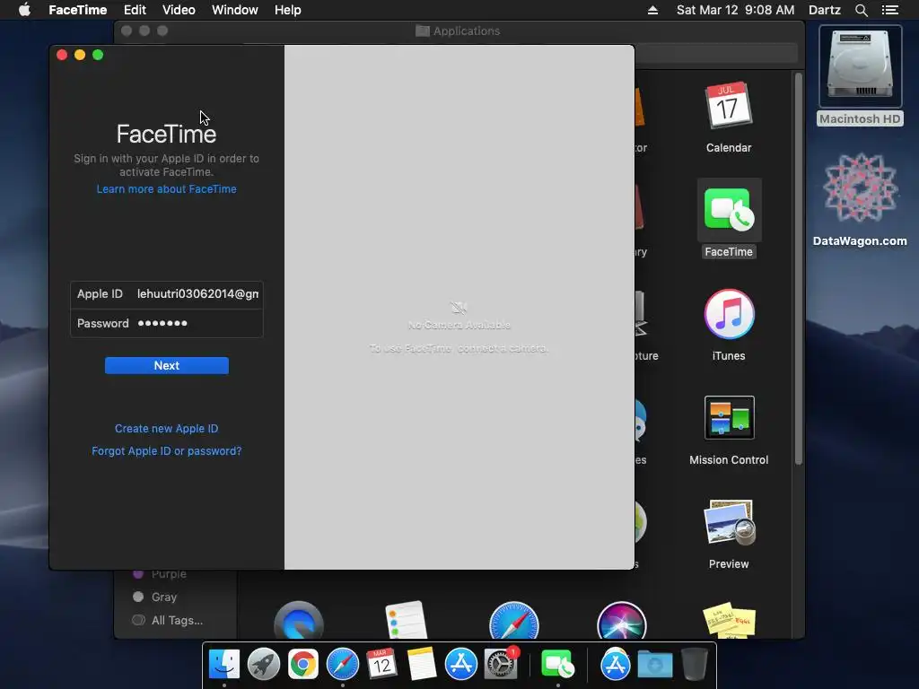Viewport: 919px width, 689px height.
Task: Select All Tags… in Finder sidebar
Action: tap(168, 620)
